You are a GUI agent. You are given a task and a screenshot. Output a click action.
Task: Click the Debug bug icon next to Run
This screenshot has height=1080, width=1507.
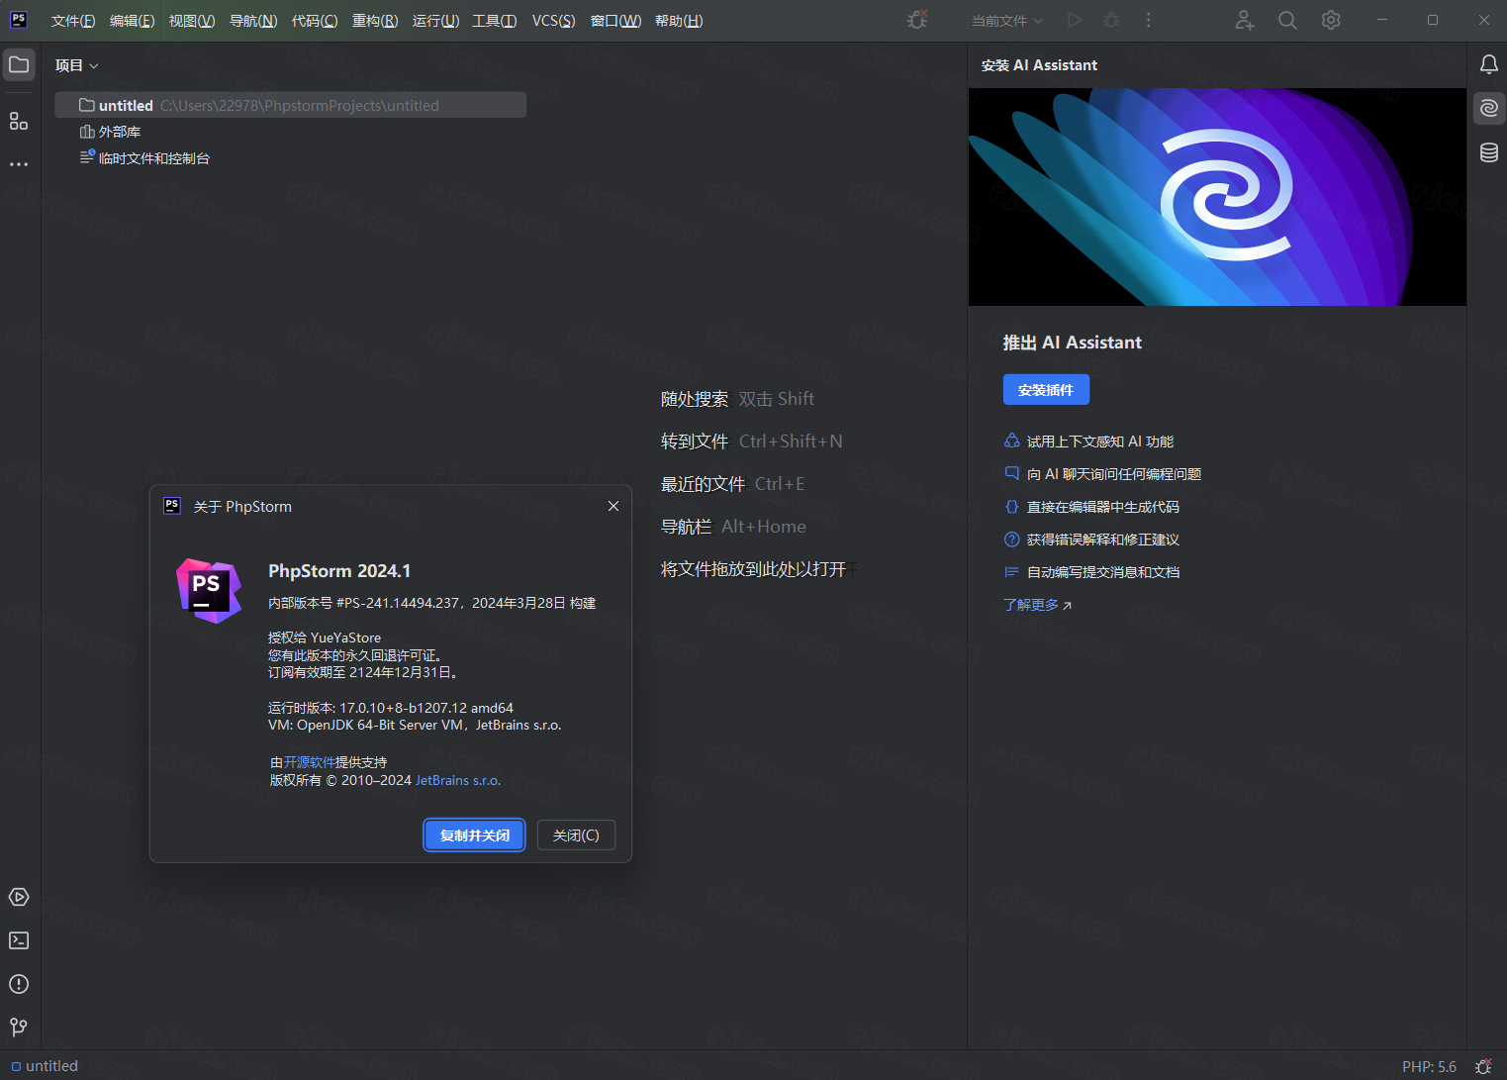tap(1112, 20)
